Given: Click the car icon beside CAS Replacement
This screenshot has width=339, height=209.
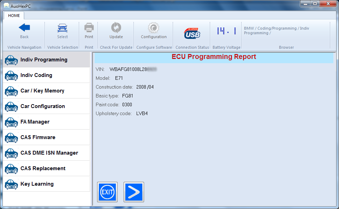Looking at the screenshot, I should 11,169.
